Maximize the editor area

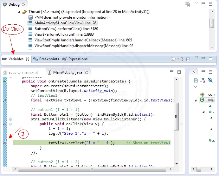179,72
